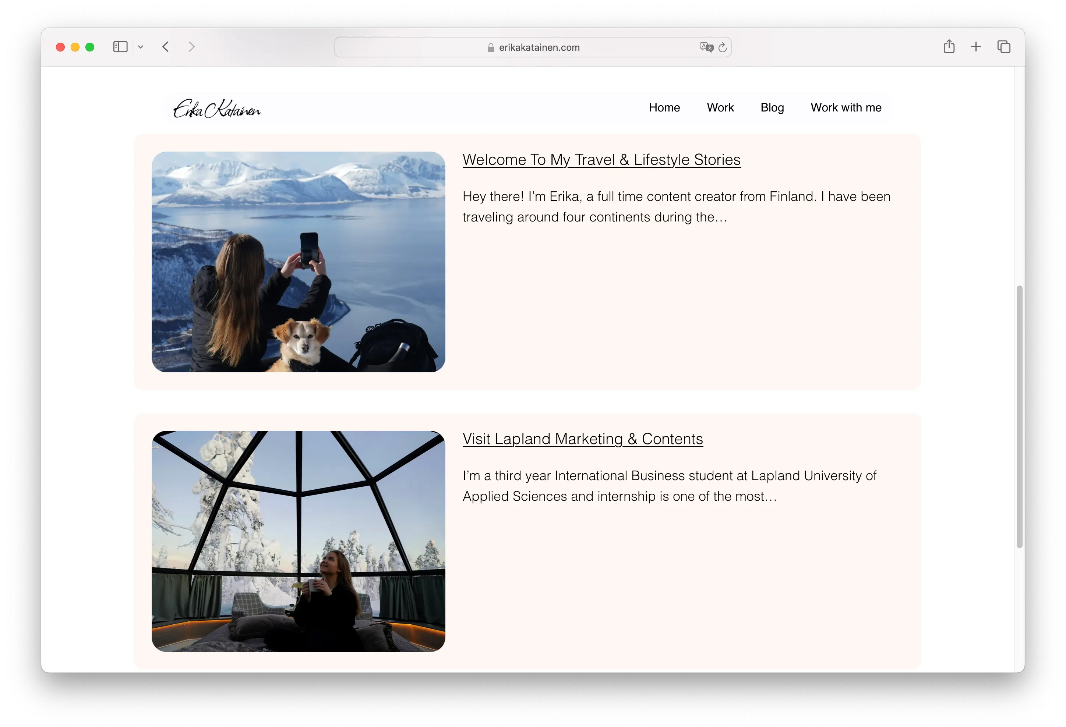Toggle the Safari sidebar icon

tap(120, 47)
